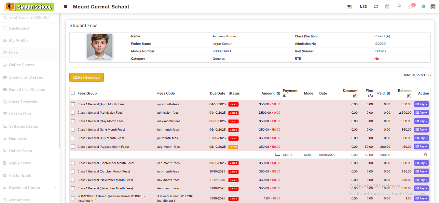
Task: Open the task checklist icon in header
Action: [399, 6]
